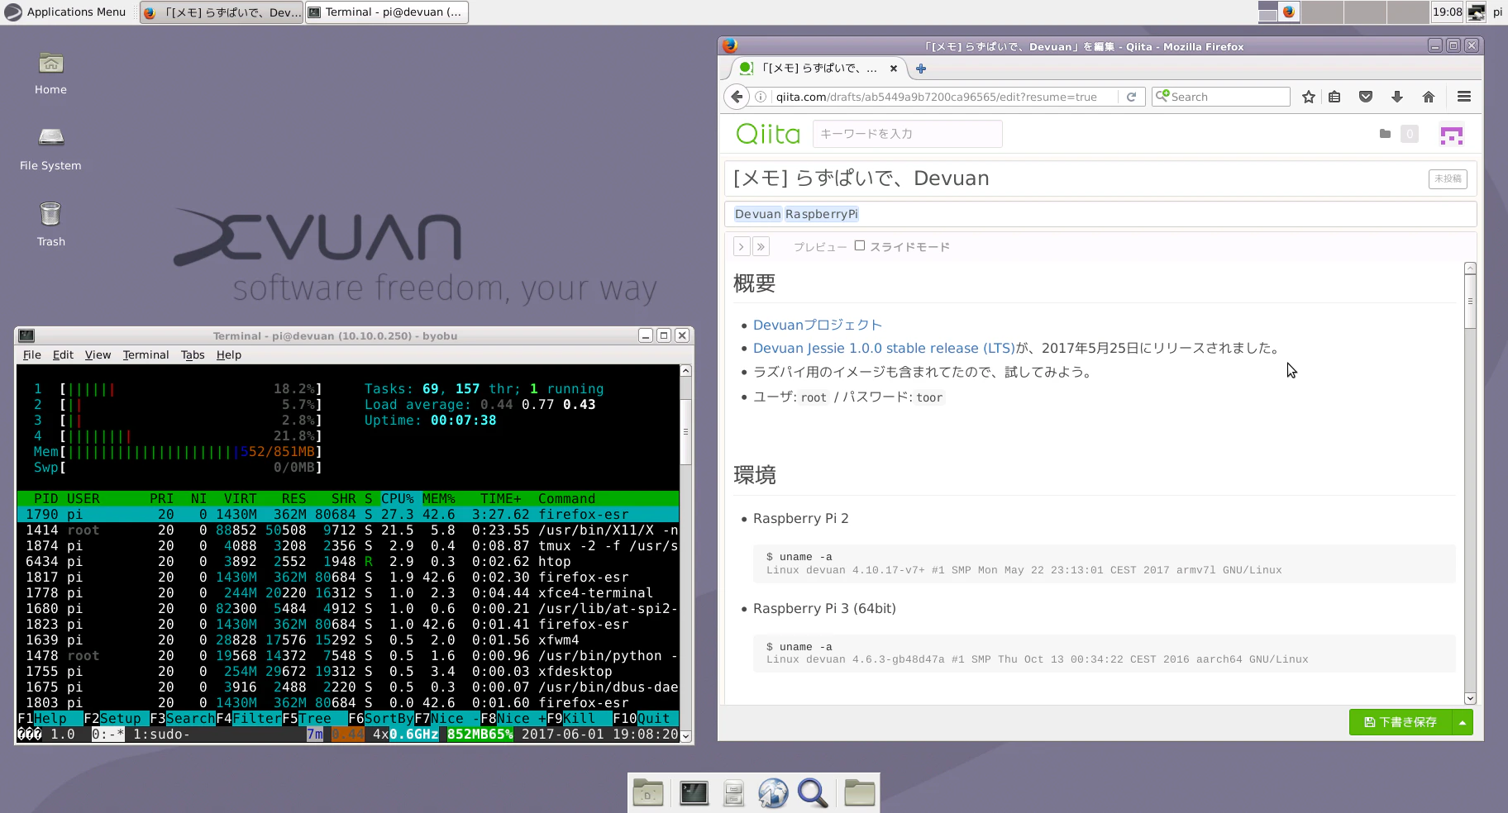
Task: Enable スライドモード checkbox in Qiita editor
Action: tap(860, 245)
